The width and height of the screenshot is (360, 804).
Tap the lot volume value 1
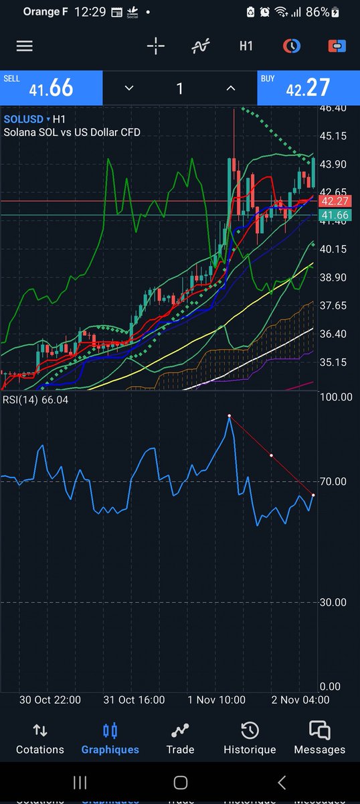tap(179, 88)
